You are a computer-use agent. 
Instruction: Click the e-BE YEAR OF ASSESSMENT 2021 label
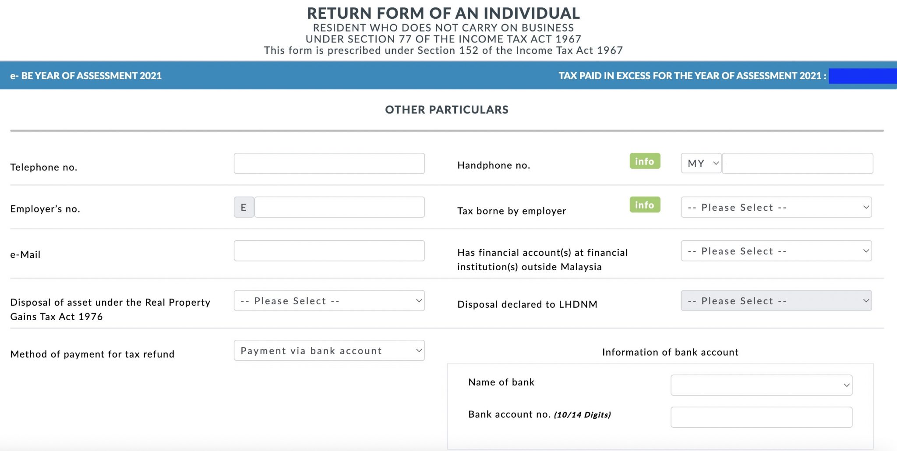tap(86, 76)
